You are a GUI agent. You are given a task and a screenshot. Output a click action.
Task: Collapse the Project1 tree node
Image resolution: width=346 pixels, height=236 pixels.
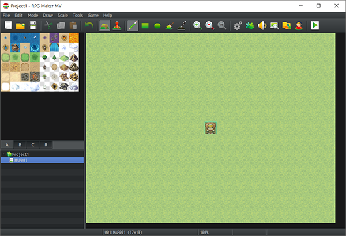pos(3,154)
